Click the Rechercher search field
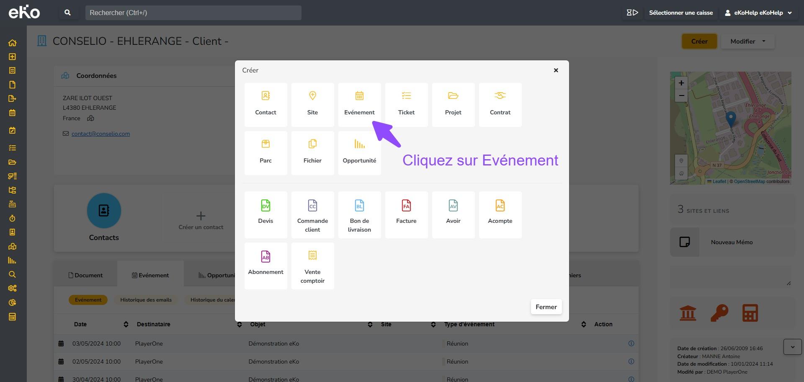 pyautogui.click(x=193, y=13)
